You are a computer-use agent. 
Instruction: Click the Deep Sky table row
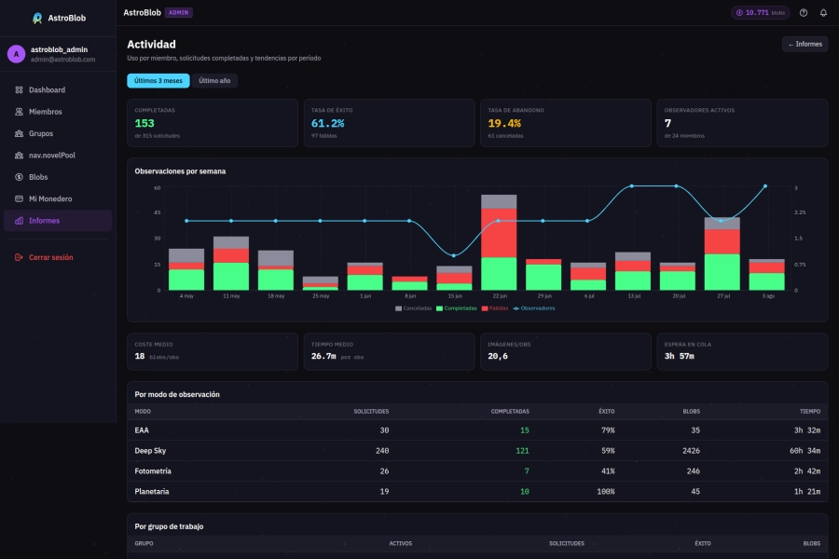pos(477,451)
